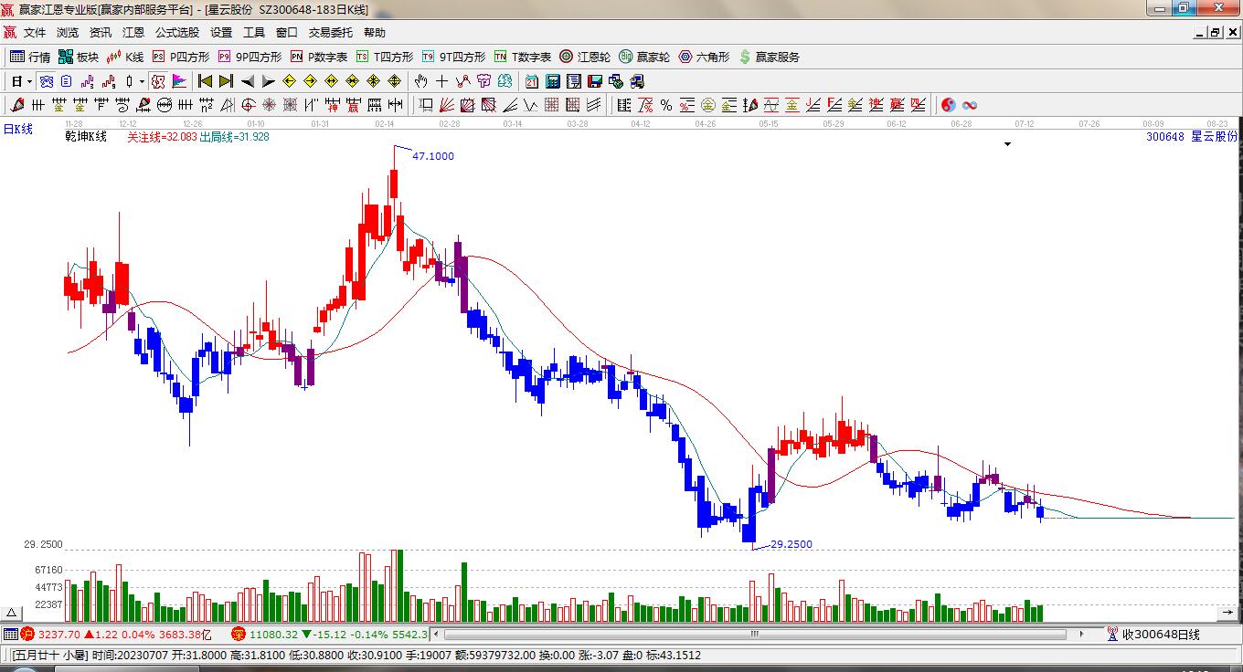Viewport: 1243px width, 672px height.
Task: Click the colored flag icon
Action: [x=178, y=81]
